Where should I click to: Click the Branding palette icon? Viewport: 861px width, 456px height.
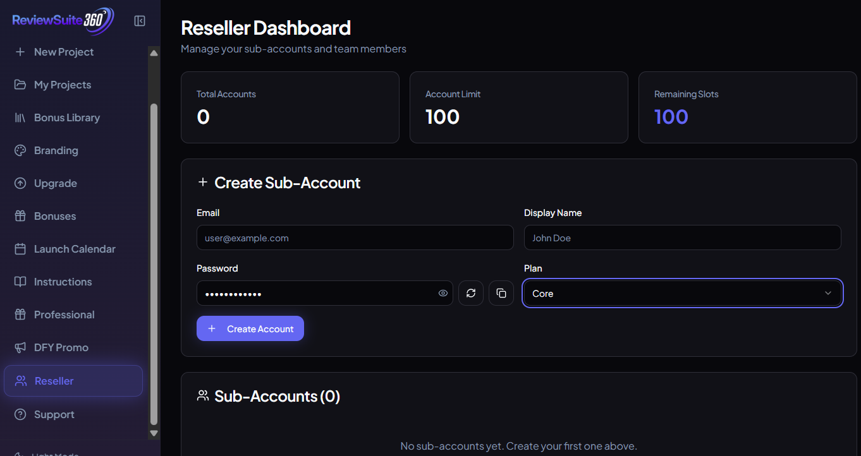[x=20, y=150]
